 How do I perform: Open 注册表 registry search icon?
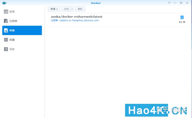pos(6,21)
